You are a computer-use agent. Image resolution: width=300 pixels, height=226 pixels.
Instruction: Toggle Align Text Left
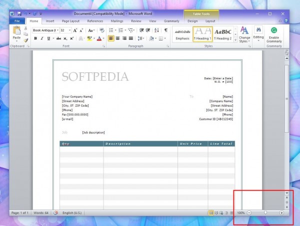point(111,38)
